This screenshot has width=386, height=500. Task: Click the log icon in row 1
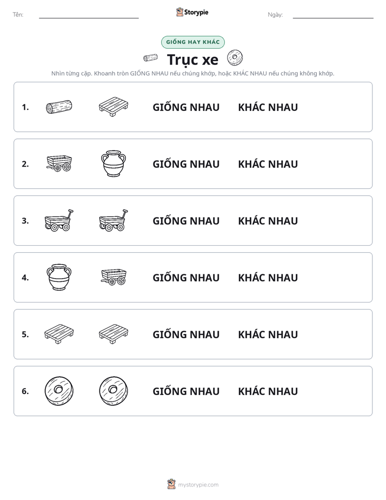point(59,107)
